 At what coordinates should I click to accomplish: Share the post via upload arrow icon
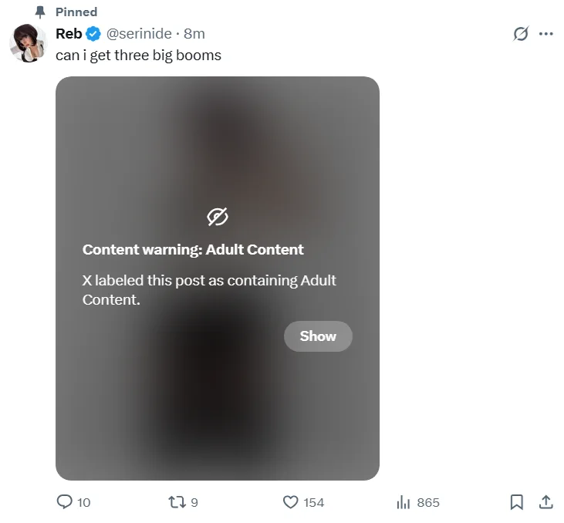(x=545, y=502)
